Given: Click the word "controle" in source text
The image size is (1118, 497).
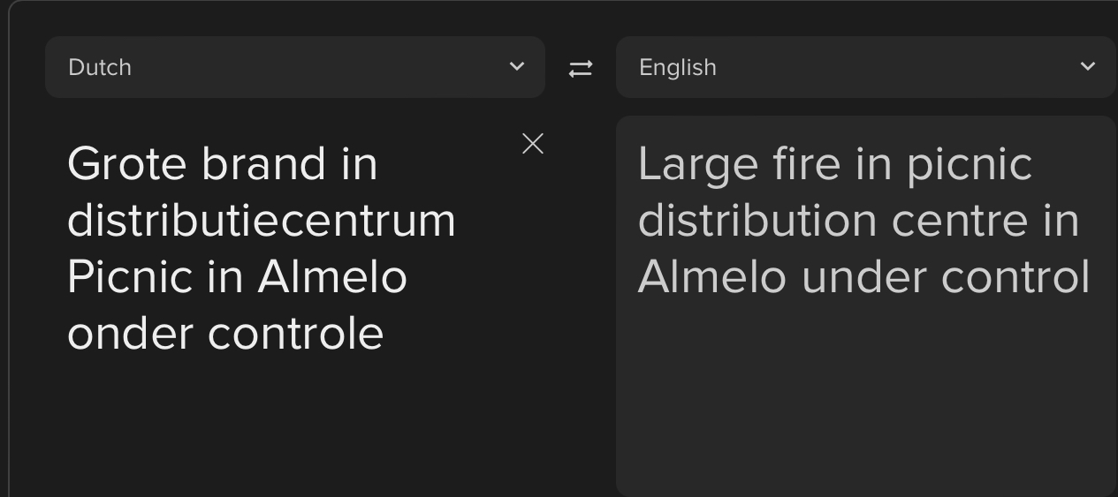Looking at the screenshot, I should click(x=296, y=334).
